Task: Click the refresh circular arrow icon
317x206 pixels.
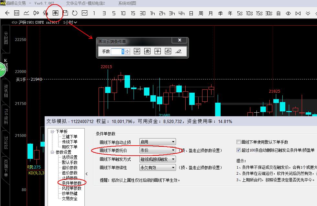Action: [75, 13]
